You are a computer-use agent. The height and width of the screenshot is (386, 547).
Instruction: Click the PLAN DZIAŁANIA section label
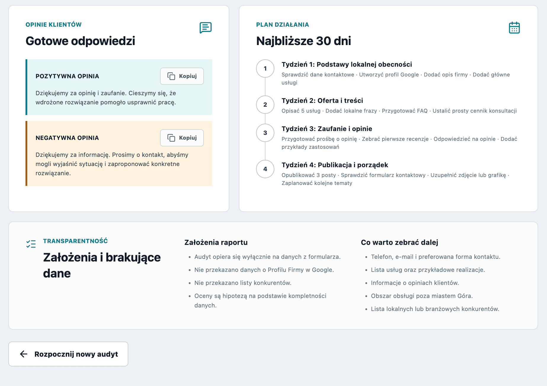coord(282,25)
